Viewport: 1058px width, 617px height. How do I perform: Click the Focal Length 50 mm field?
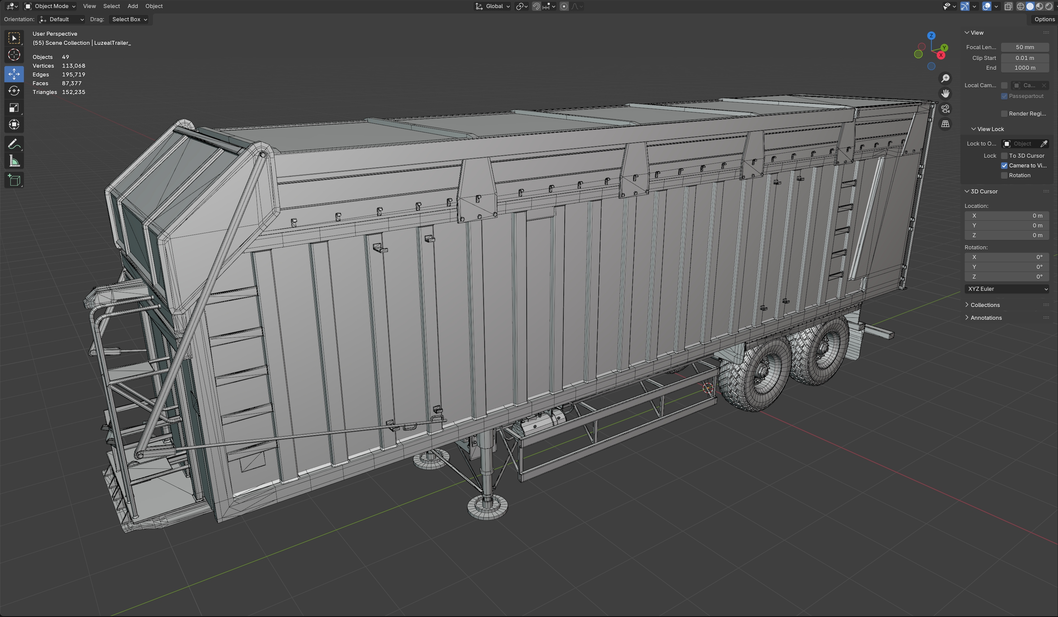(x=1024, y=47)
